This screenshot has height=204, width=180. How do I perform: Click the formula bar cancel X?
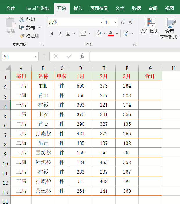tap(56, 56)
